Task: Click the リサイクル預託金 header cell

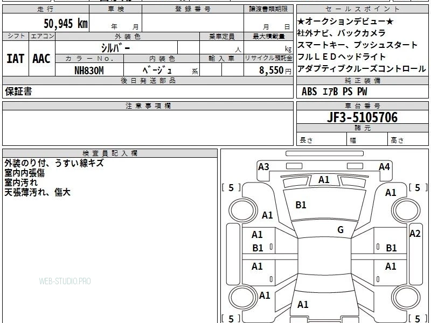Action: pos(268,59)
